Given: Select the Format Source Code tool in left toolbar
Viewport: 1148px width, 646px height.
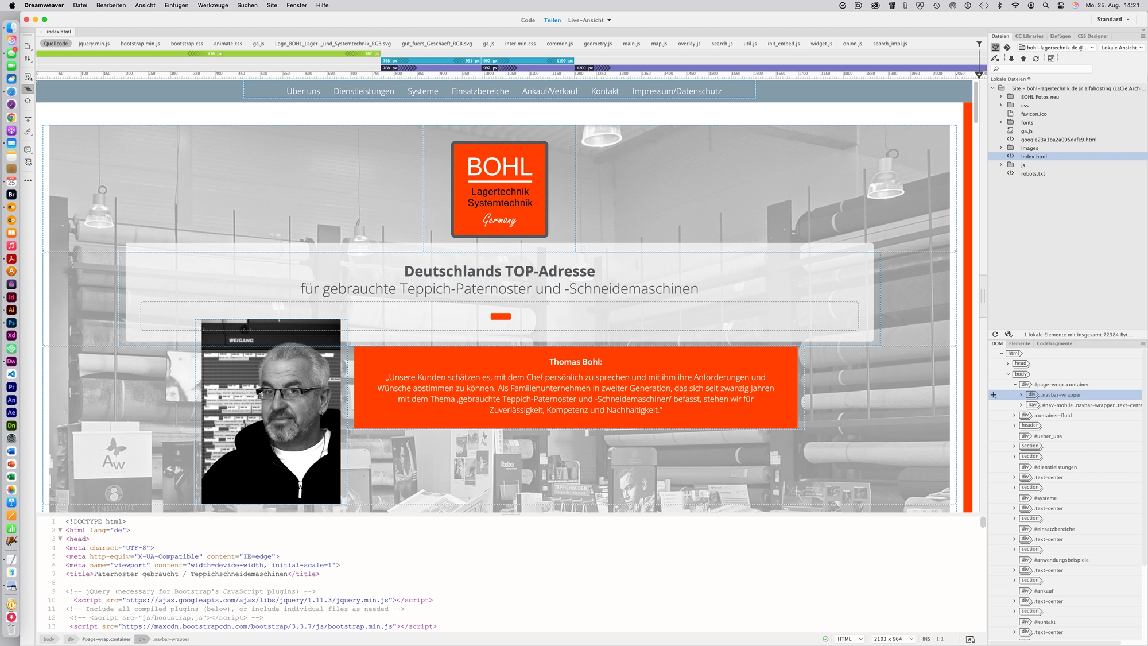Looking at the screenshot, I should 28,90.
